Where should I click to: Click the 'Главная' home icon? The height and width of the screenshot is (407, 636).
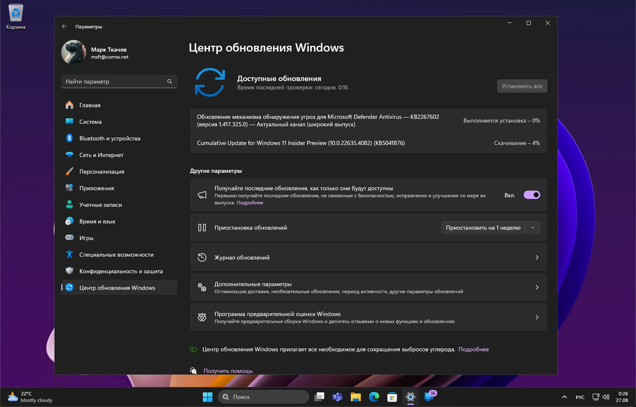(x=70, y=105)
